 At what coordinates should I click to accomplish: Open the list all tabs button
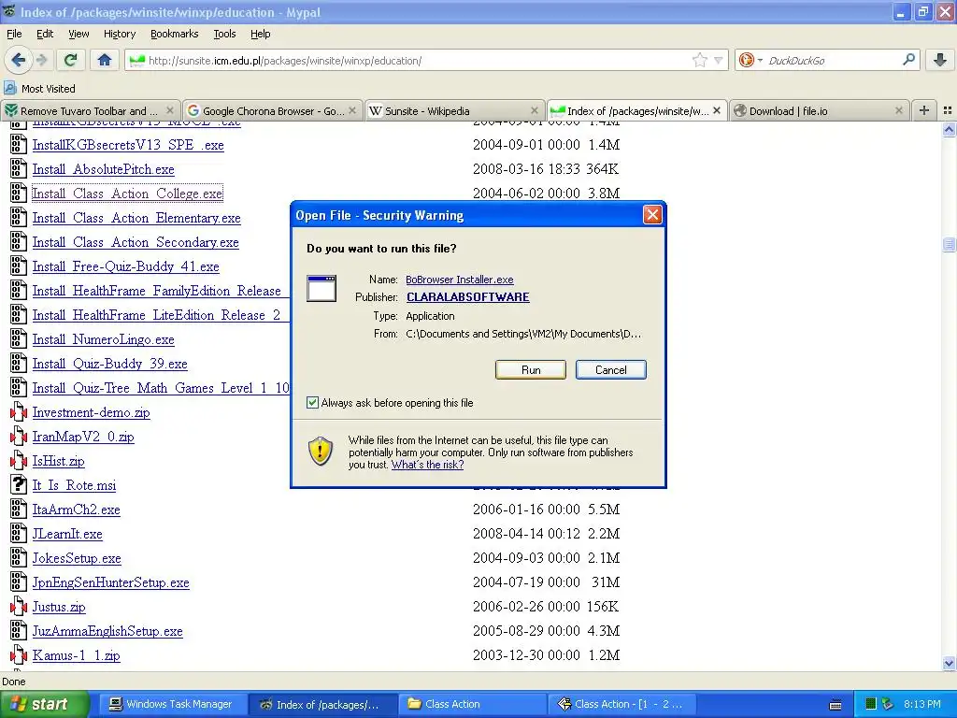948,110
